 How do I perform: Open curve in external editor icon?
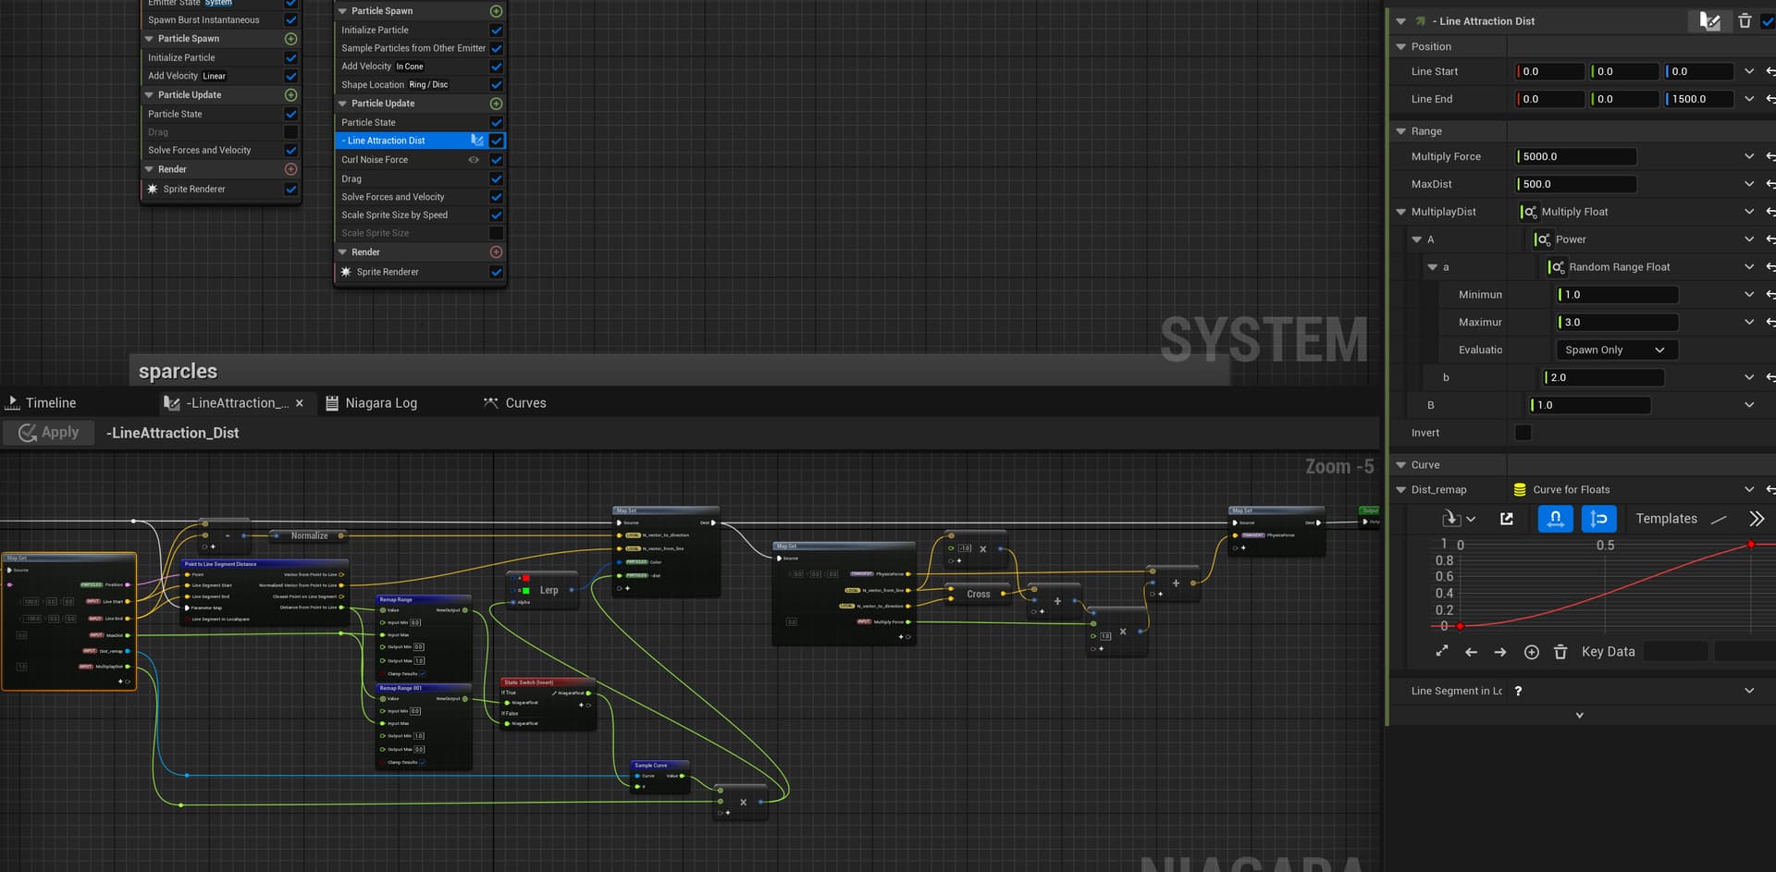tap(1507, 519)
